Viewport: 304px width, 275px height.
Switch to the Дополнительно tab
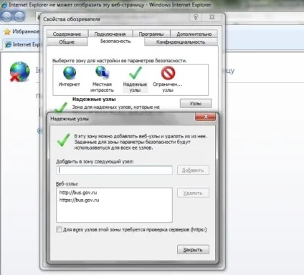tap(194, 34)
